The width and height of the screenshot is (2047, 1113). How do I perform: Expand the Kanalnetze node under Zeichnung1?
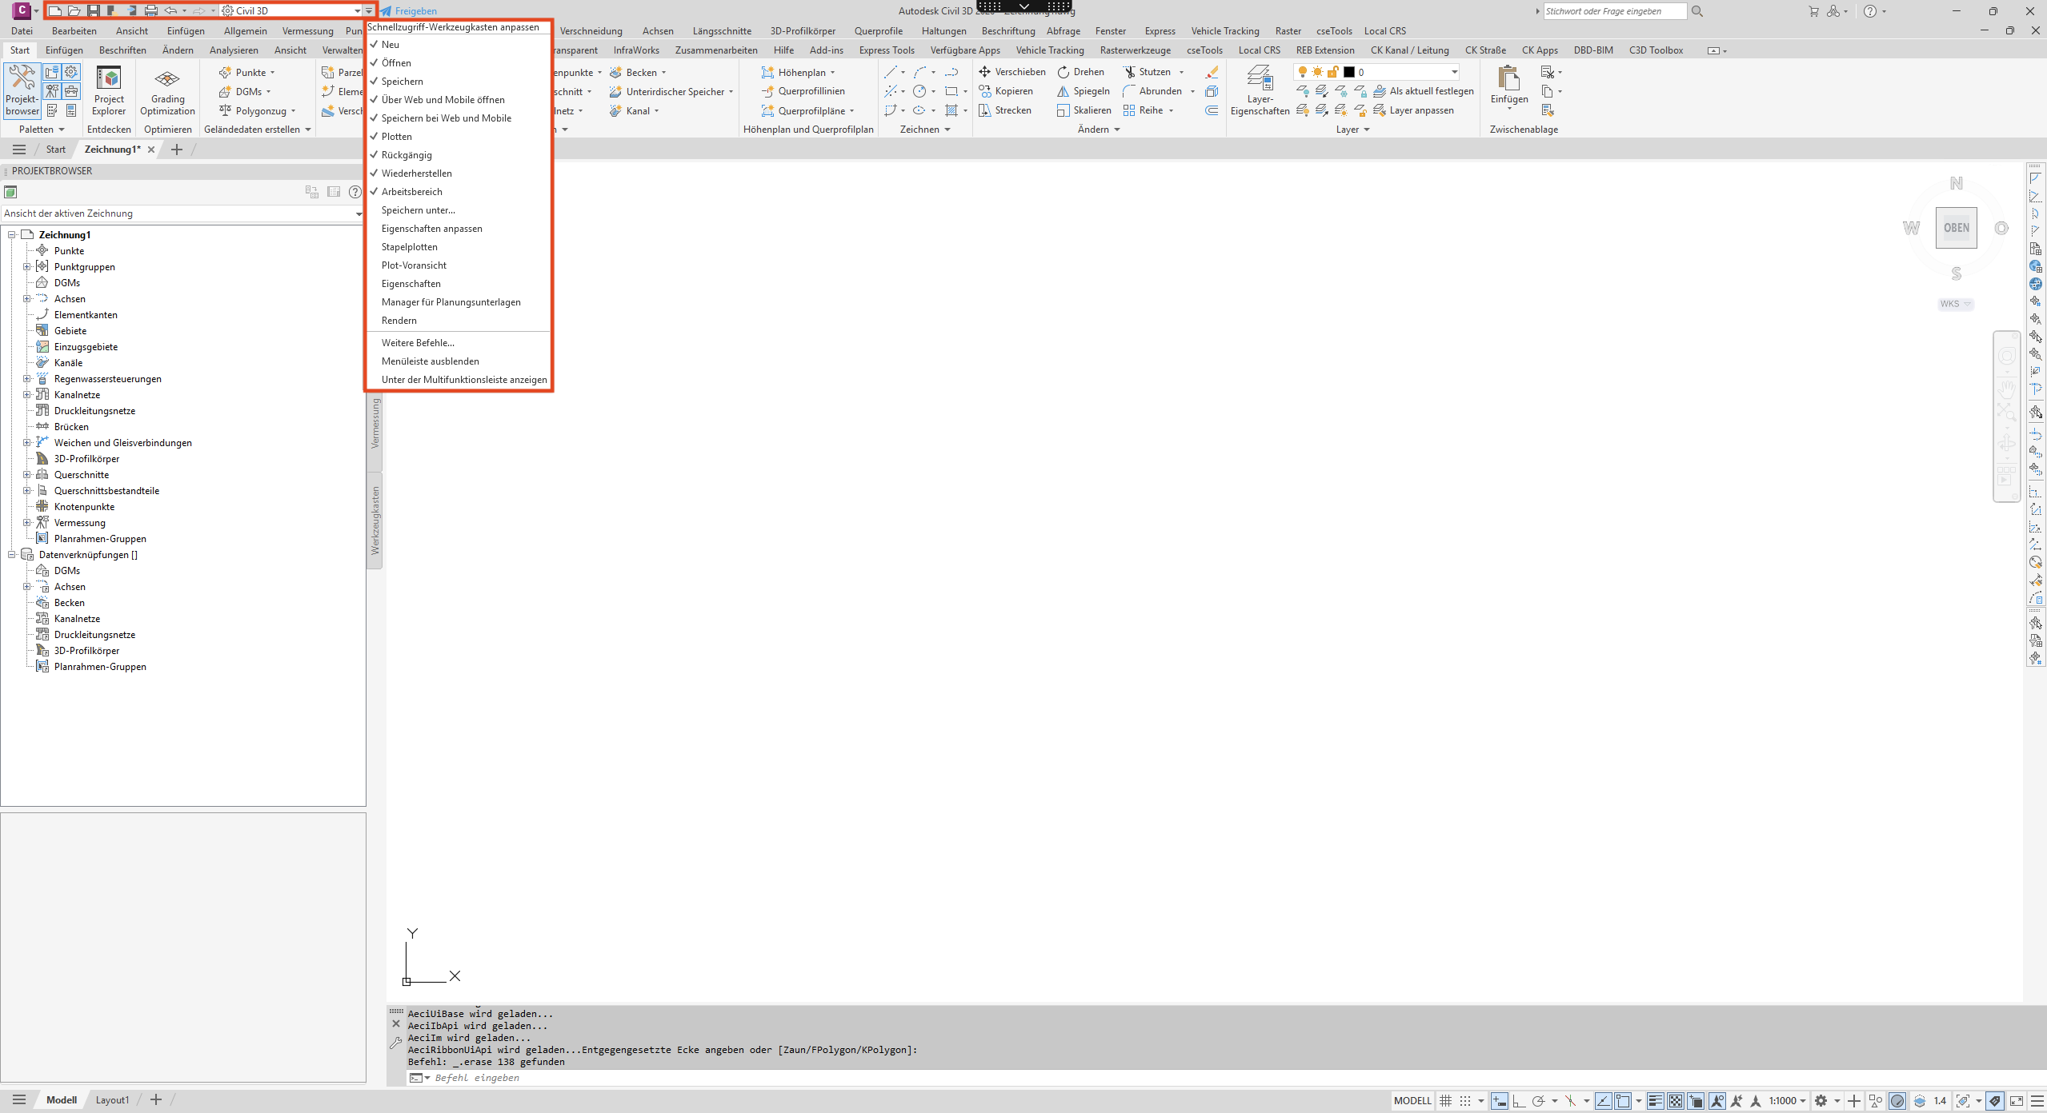(x=26, y=395)
